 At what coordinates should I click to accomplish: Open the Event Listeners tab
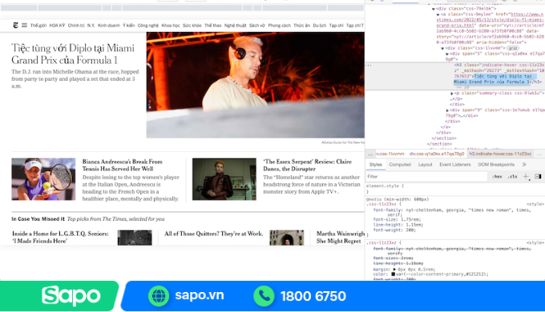454,165
